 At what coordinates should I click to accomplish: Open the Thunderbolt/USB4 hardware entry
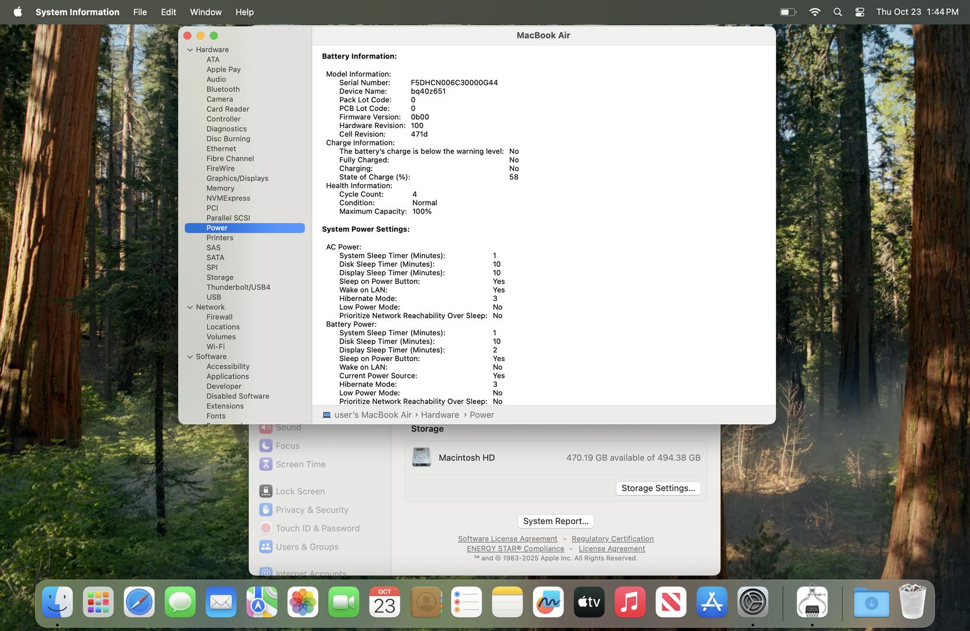click(x=238, y=287)
